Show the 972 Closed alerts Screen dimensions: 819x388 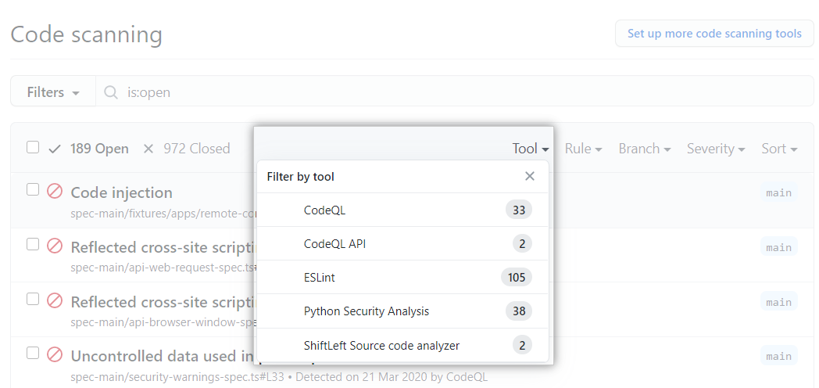[x=195, y=149]
